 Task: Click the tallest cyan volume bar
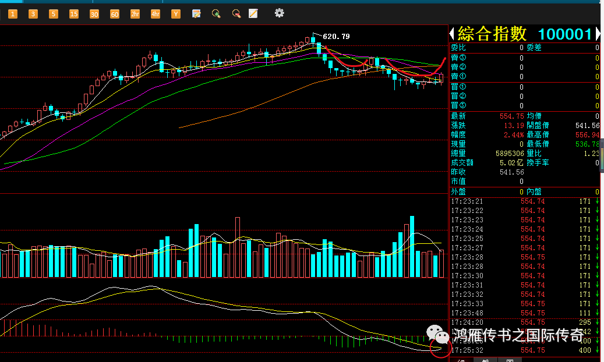point(412,246)
